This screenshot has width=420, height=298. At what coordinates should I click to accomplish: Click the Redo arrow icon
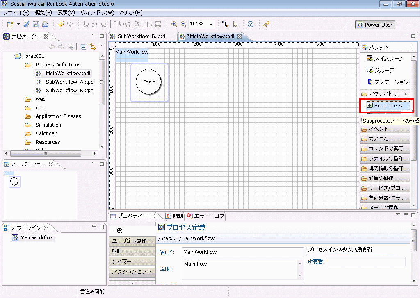[70, 24]
